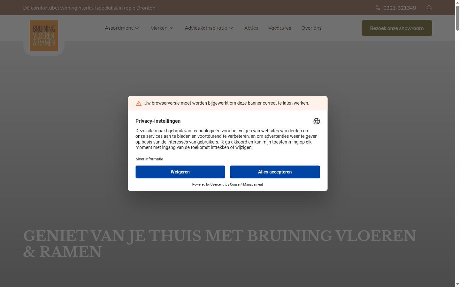Click the scrollbar down arrow

tap(457, 284)
